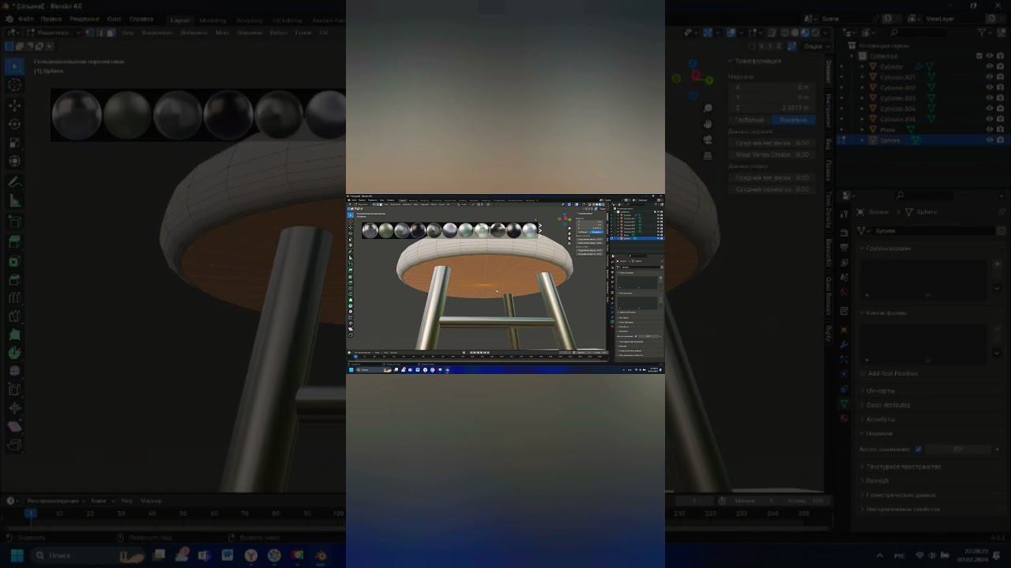The image size is (1011, 568).
Task: Switch to the Modeling workspace tab in background
Action: (x=212, y=20)
